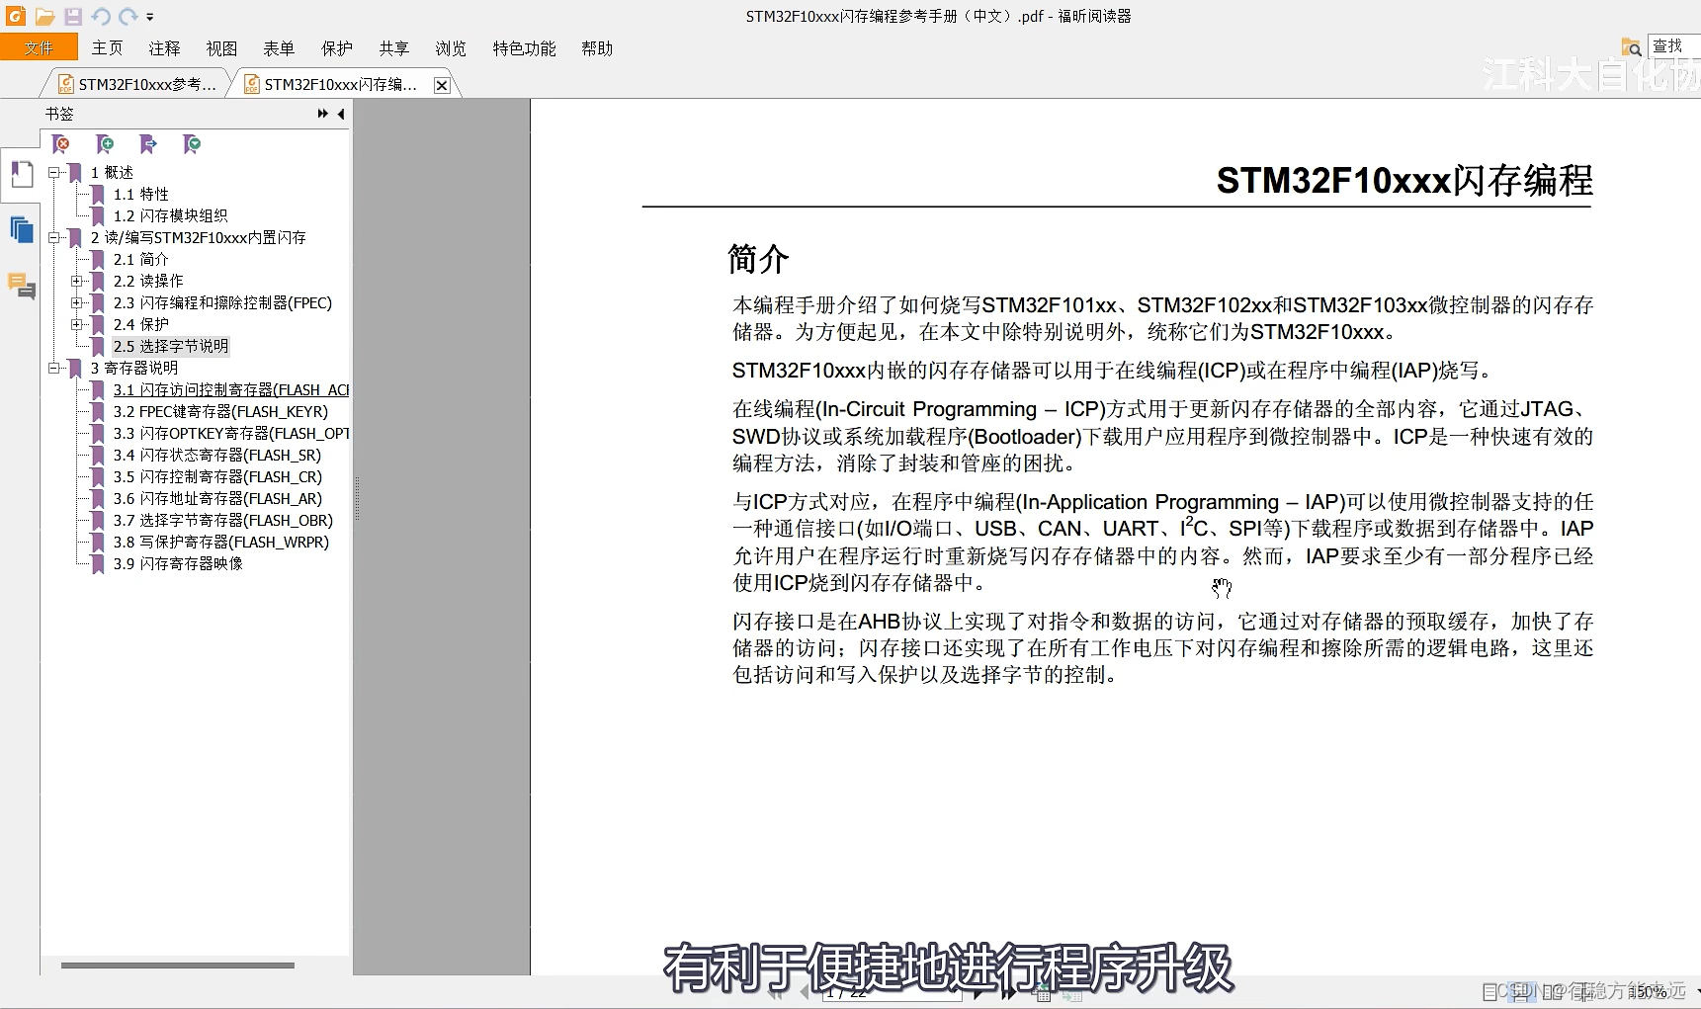The height and width of the screenshot is (1009, 1701).
Task: Go to bookmark 3.8 写保护寄存器(FLASH_WRPR)
Action: 220,542
